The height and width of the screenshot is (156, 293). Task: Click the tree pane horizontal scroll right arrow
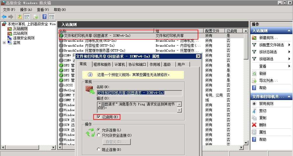53,148
